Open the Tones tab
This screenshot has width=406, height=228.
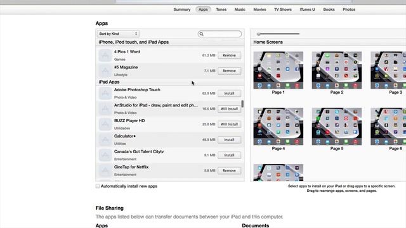pos(221,9)
